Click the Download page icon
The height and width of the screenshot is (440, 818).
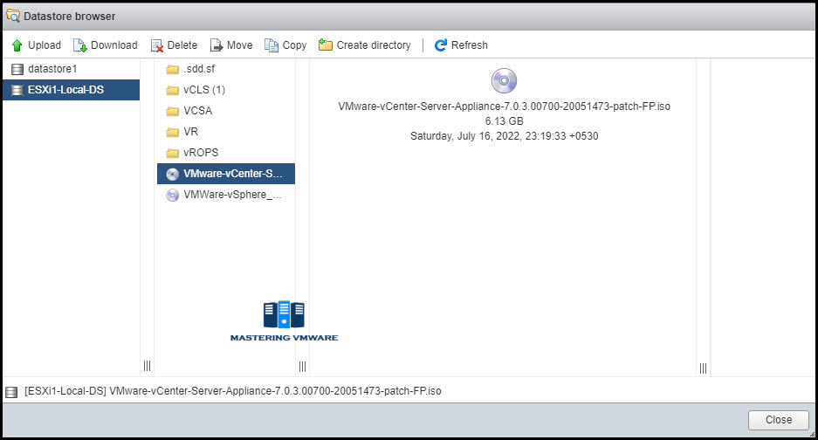click(x=79, y=45)
